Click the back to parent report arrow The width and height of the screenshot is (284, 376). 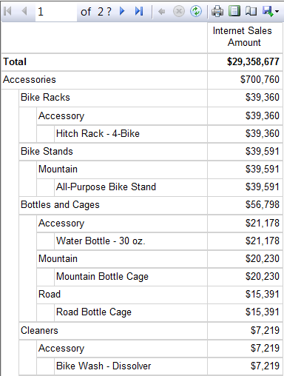[x=162, y=11]
